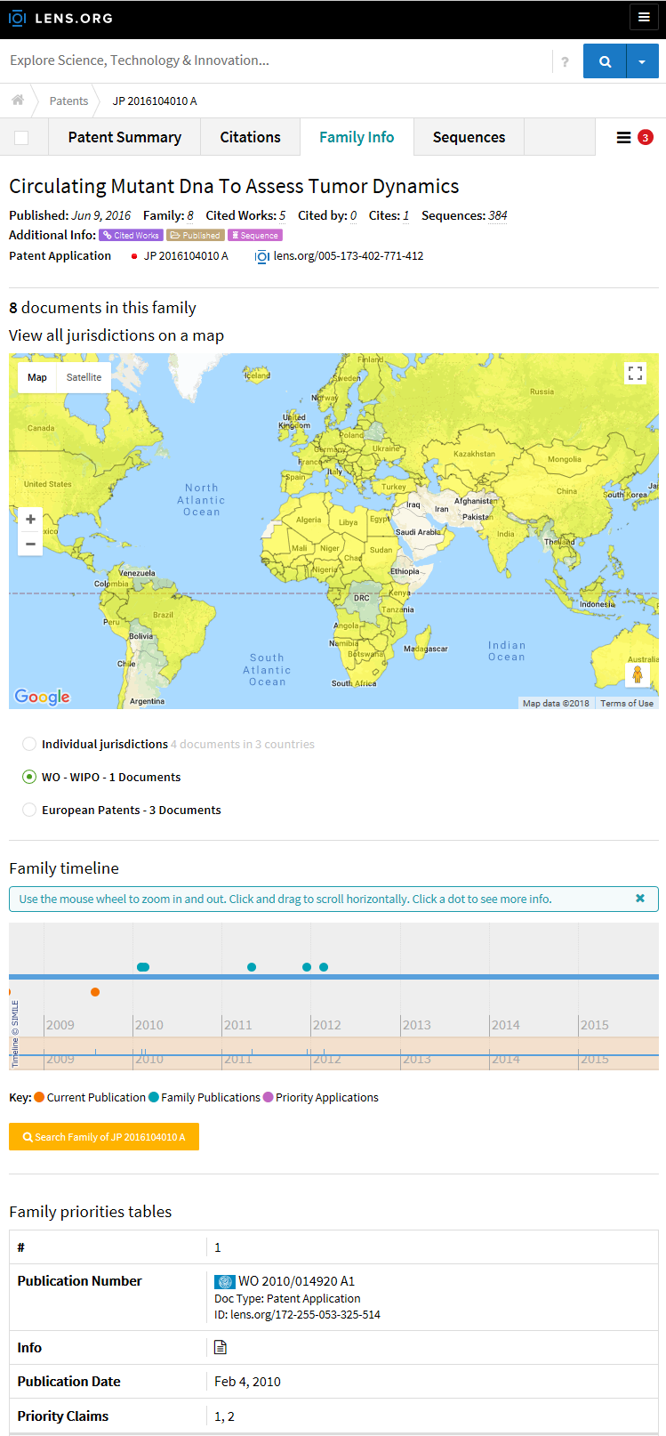Select the Family Info tab
Screen dimensions: 666x1436
point(357,137)
